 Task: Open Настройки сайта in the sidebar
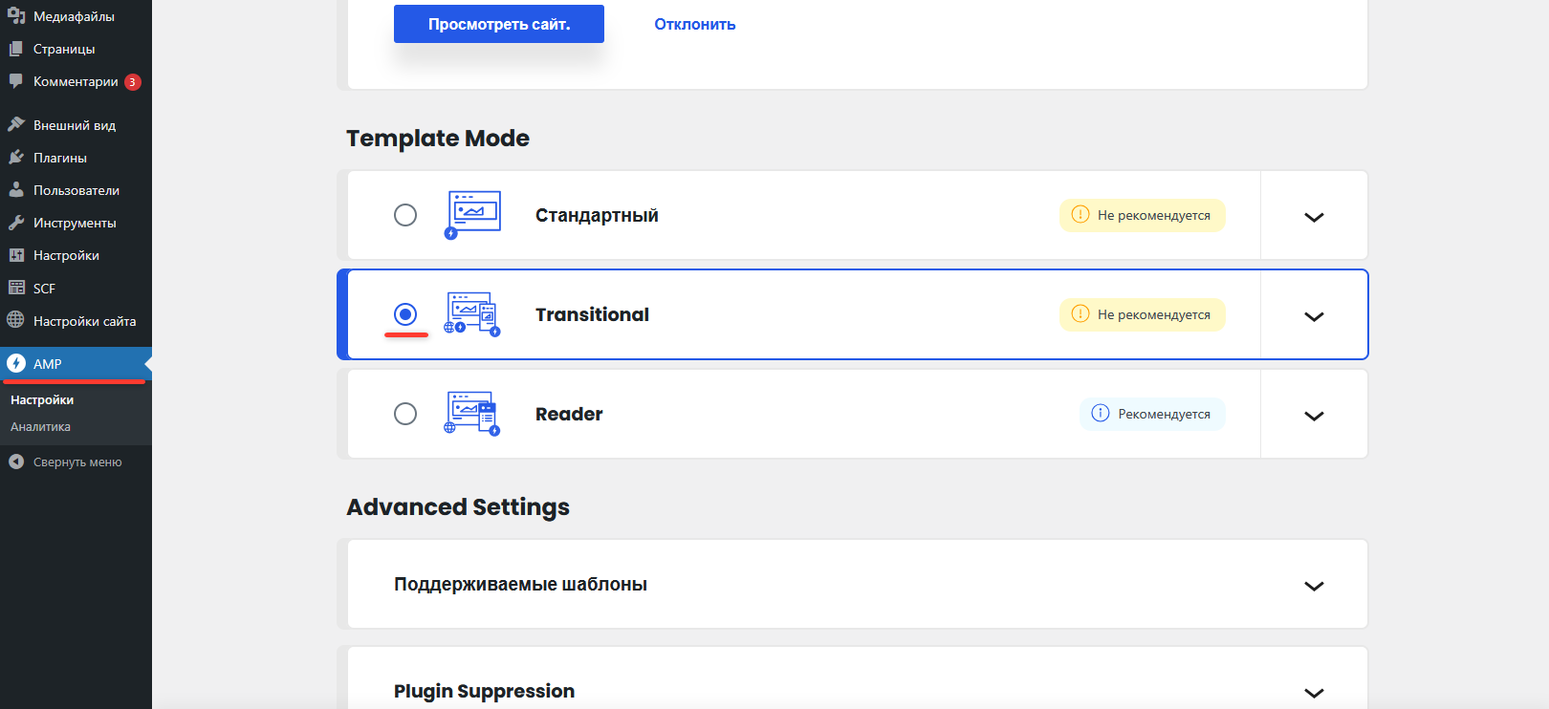coord(84,321)
